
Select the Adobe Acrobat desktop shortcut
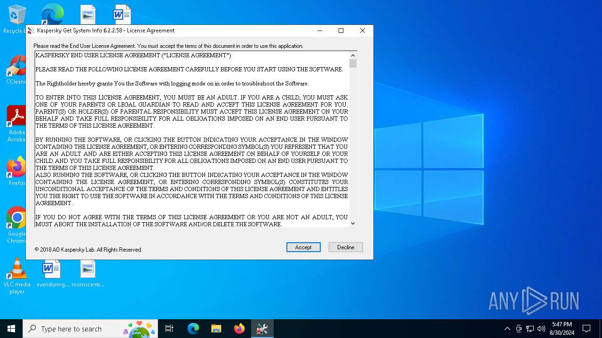(x=16, y=124)
